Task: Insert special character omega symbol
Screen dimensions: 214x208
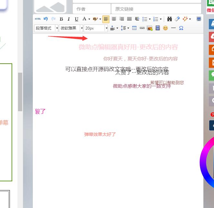Action: (x=181, y=28)
